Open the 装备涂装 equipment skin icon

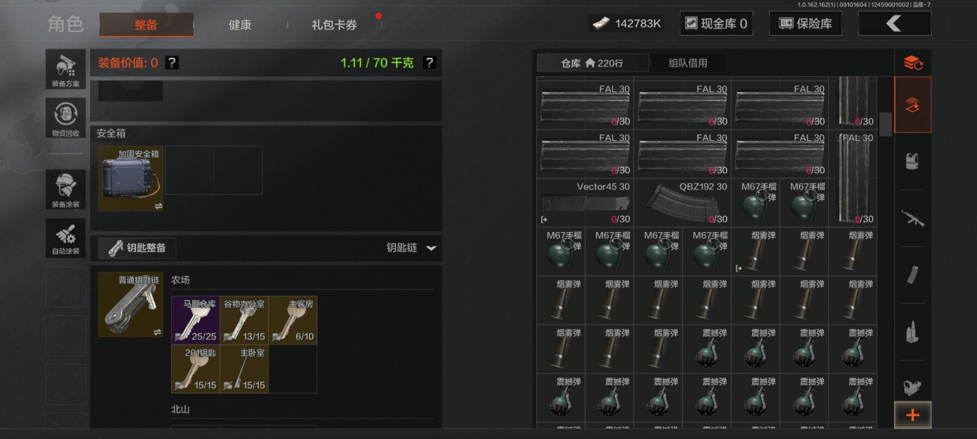coord(66,190)
